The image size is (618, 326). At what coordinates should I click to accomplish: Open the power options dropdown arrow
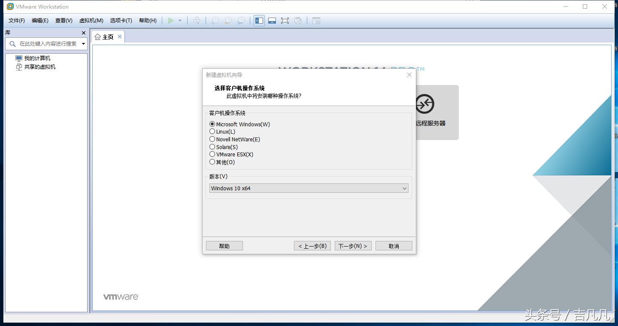click(179, 20)
